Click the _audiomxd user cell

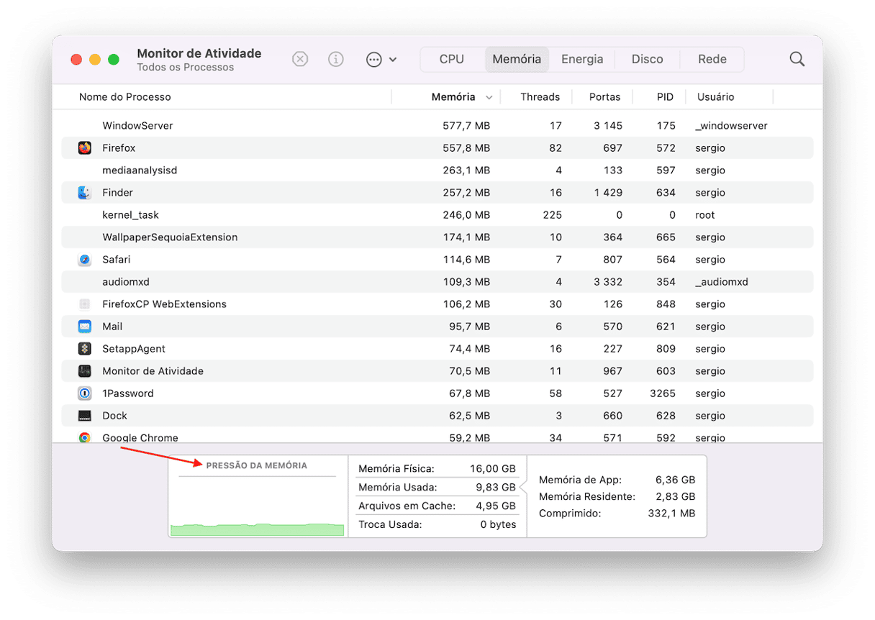coord(722,282)
